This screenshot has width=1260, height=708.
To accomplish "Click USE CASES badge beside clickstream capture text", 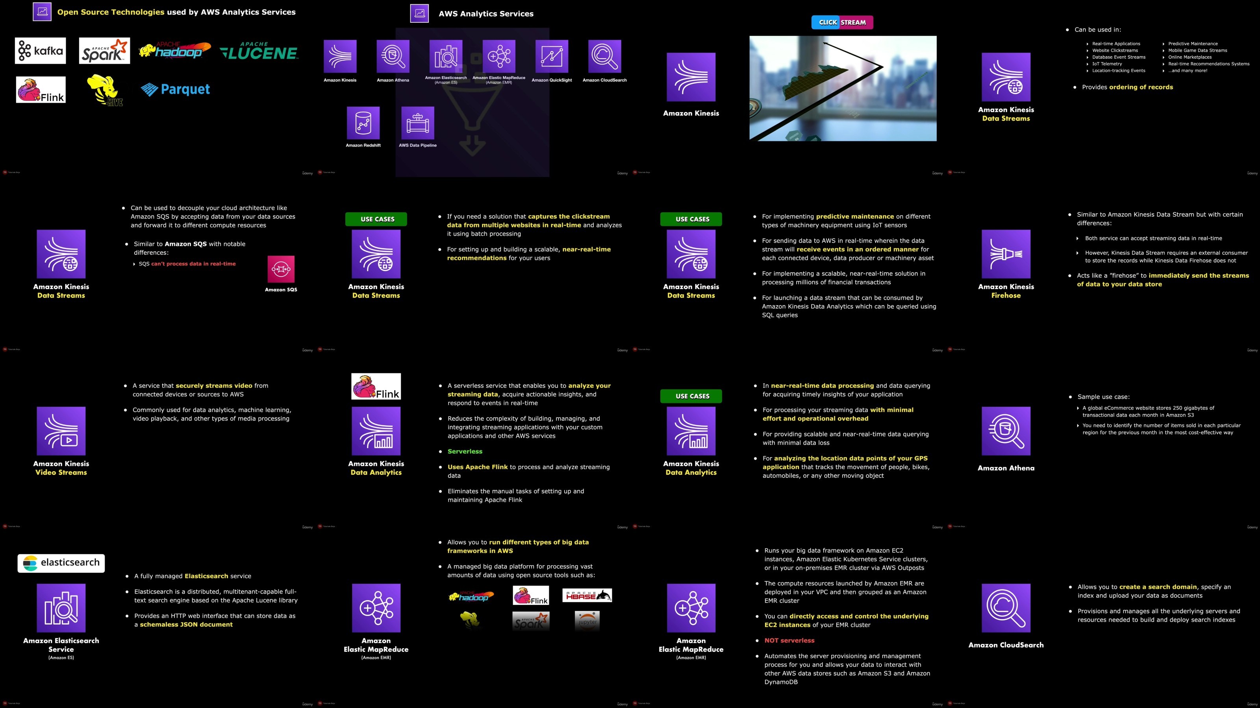I will [x=376, y=219].
